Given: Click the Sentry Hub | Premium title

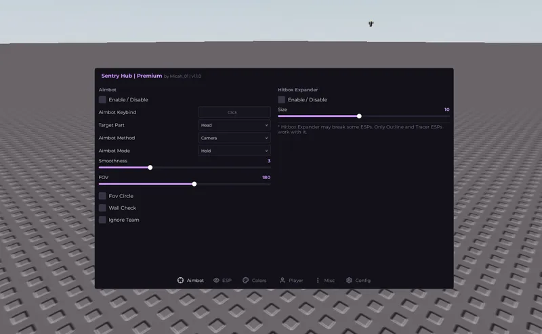Looking at the screenshot, I should coord(131,76).
